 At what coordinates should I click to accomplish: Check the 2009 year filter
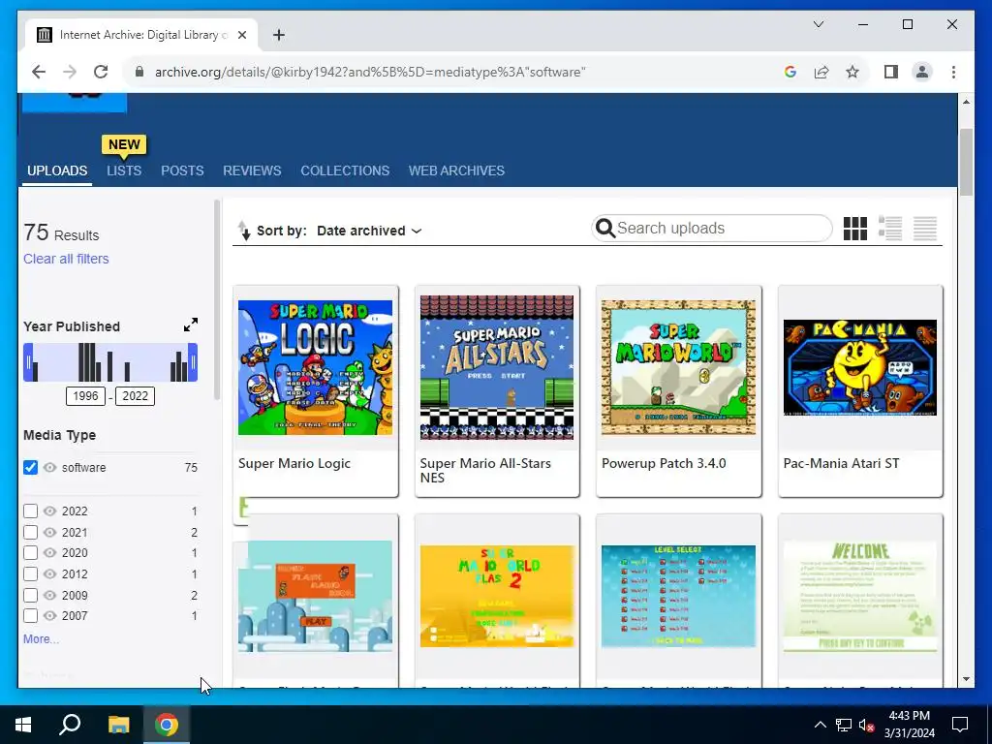[30, 596]
